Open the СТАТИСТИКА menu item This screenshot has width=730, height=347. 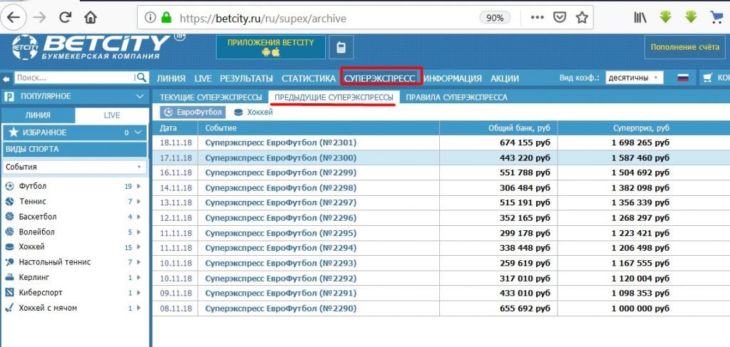pyautogui.click(x=309, y=78)
